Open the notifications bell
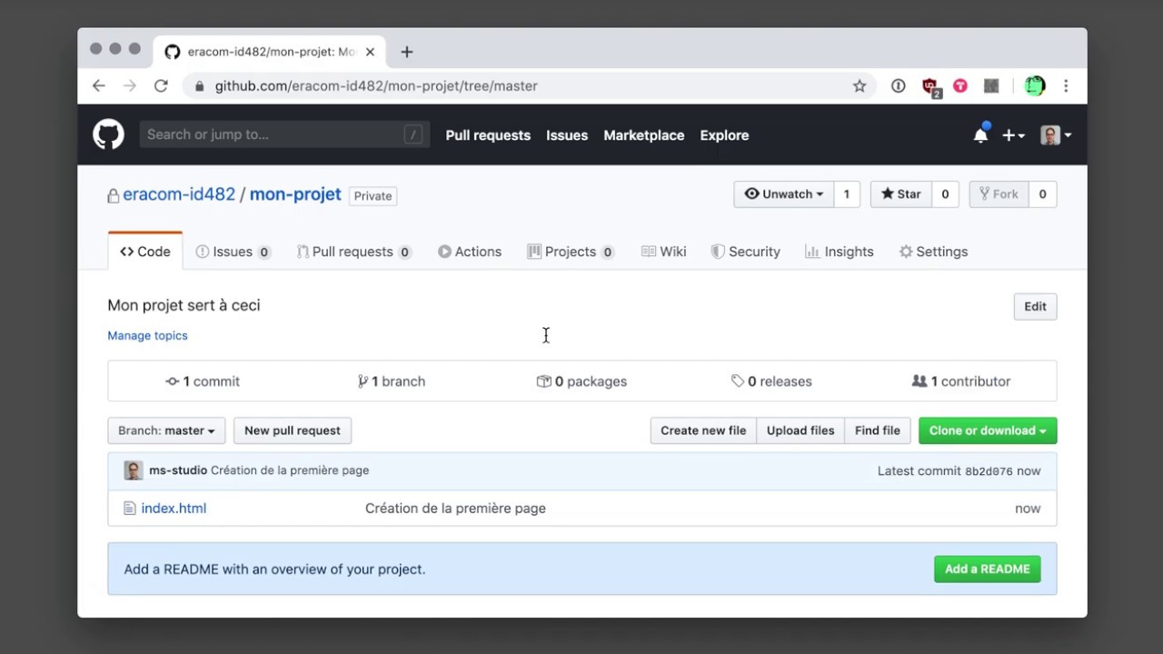 (980, 135)
